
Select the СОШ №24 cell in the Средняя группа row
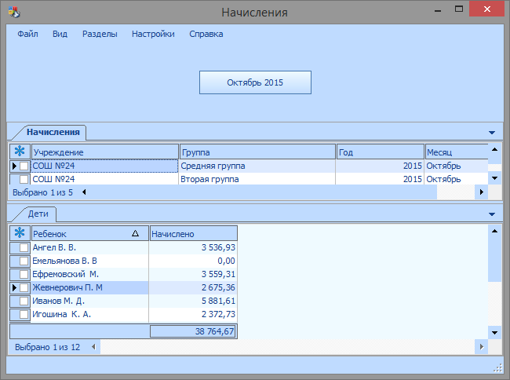point(104,166)
